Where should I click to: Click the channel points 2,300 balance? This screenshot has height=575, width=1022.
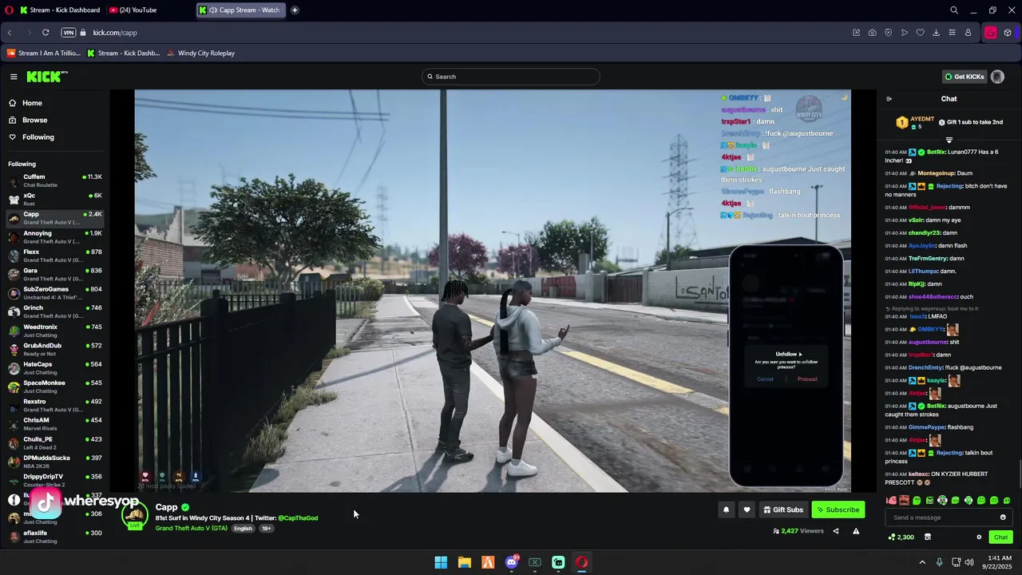tap(901, 537)
